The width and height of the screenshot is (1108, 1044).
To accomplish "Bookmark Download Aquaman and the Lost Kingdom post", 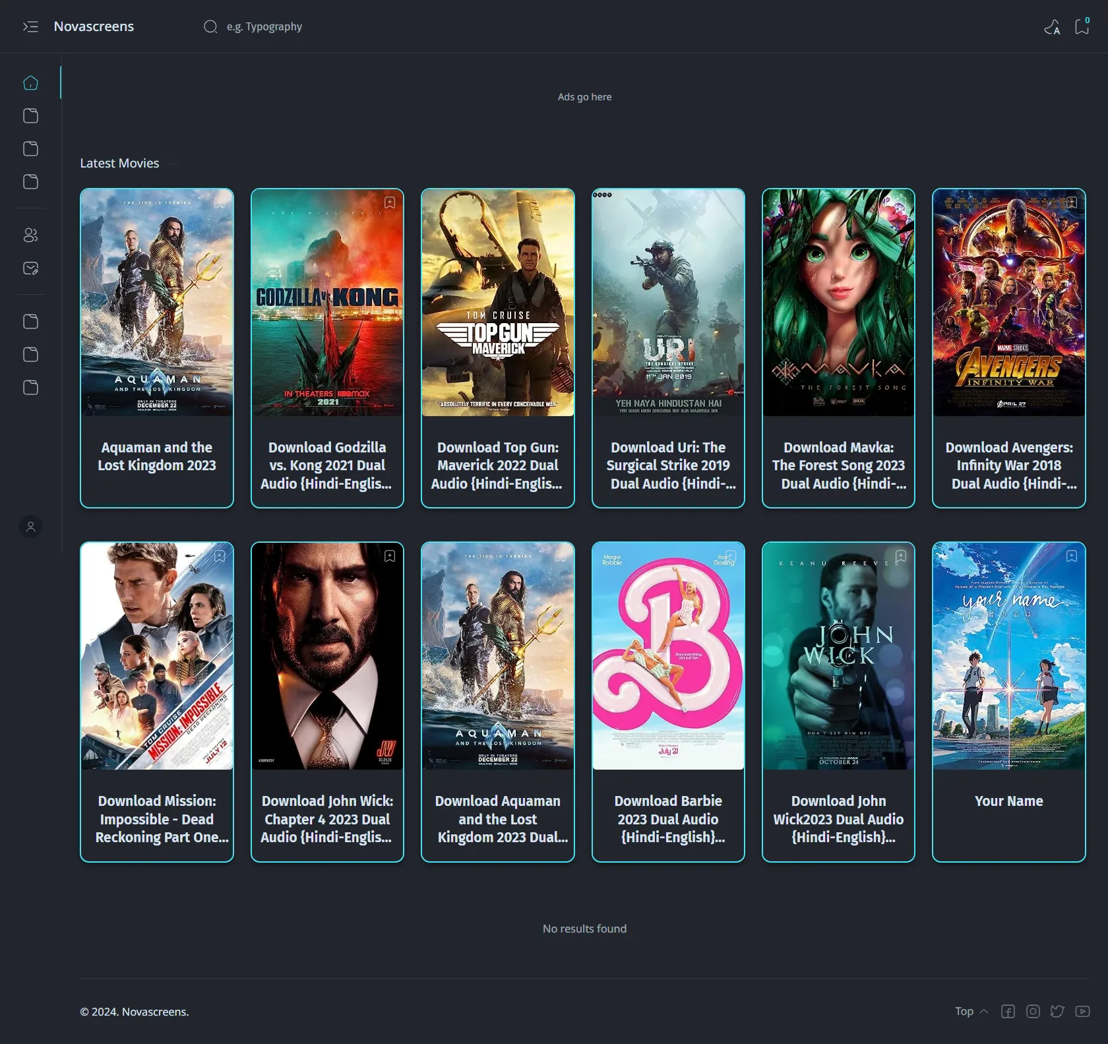I will 561,556.
